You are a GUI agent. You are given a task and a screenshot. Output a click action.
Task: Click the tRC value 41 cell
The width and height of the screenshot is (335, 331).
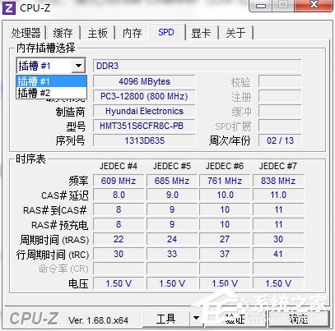(x=278, y=254)
